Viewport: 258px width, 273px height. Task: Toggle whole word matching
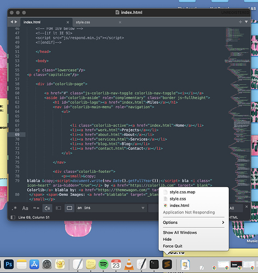tap(36, 208)
